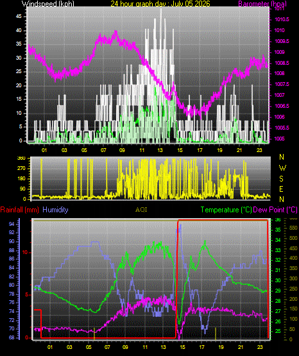The image size is (299, 356).
Task: Select the S compass letter
Action: (x=281, y=179)
